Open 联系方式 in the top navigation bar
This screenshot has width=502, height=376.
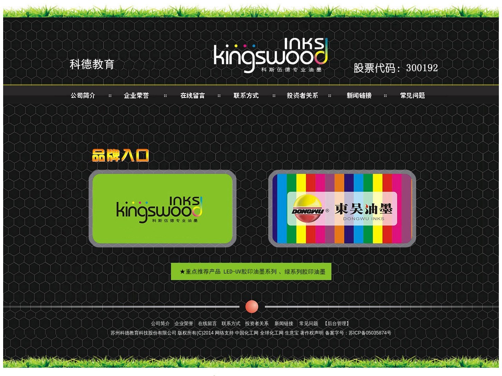(246, 96)
